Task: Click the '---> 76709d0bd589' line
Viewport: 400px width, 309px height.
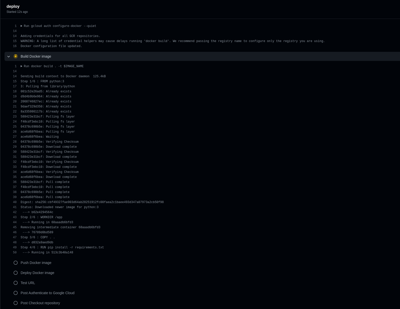Action: point(38,232)
